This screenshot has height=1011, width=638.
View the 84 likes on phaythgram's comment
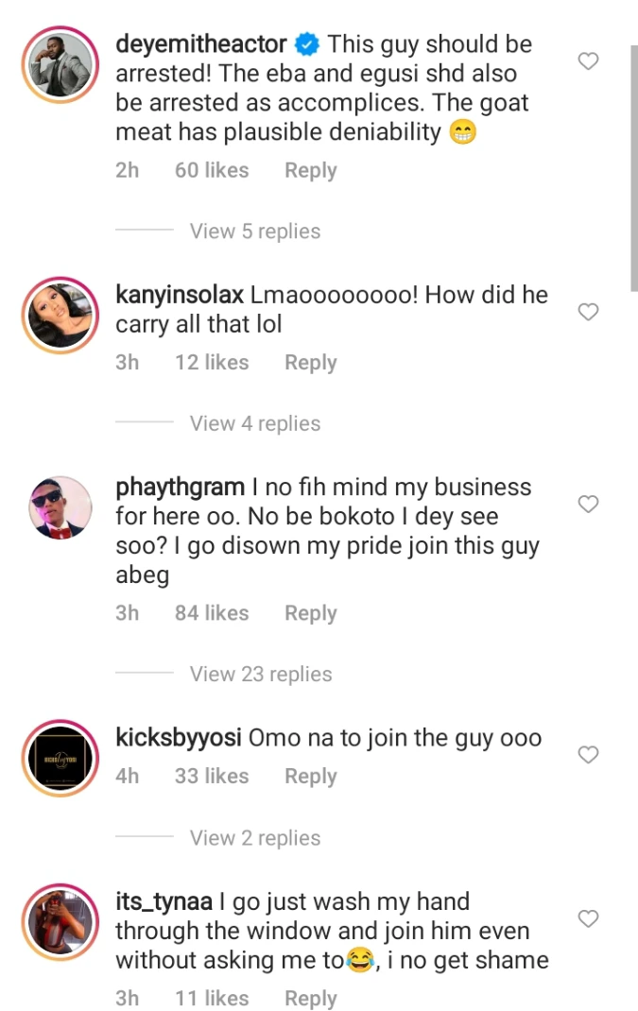(x=212, y=613)
